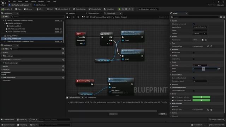Navigate forward in the graph history
Image resolution: width=226 pixels, height=127 pixels.
pyautogui.click(x=78, y=17)
